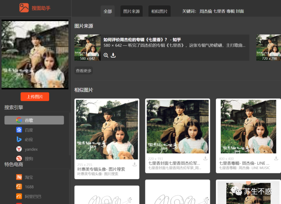
Task: Click 叶惠美专辑头像- 图片搜索 gray subtitle
Action: [x=98, y=174]
